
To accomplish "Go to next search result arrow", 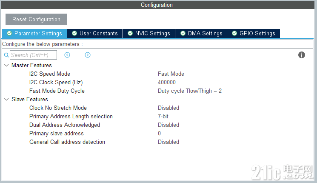I will 88,55.
